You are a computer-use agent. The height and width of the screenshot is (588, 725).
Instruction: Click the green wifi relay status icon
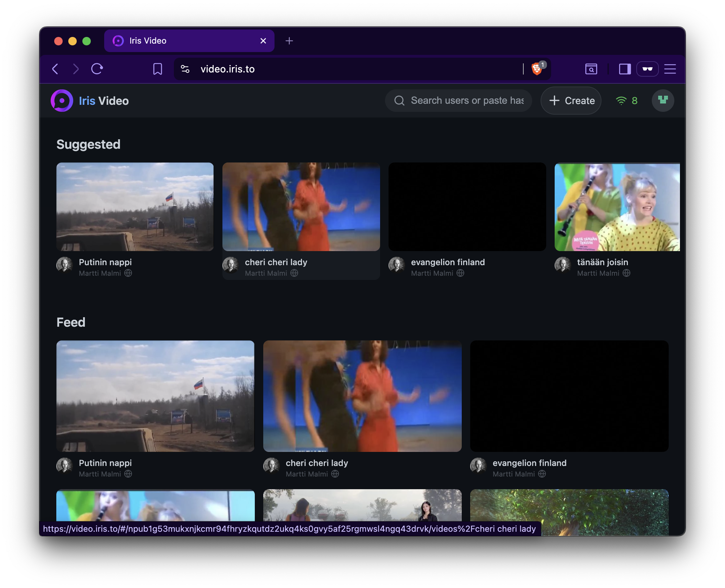point(622,101)
